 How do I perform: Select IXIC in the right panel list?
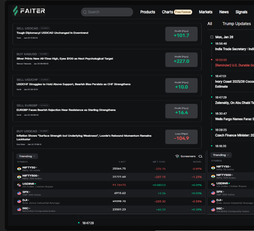coord(231,210)
